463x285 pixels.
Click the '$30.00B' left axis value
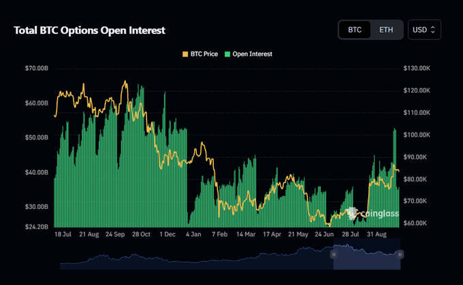coord(37,207)
